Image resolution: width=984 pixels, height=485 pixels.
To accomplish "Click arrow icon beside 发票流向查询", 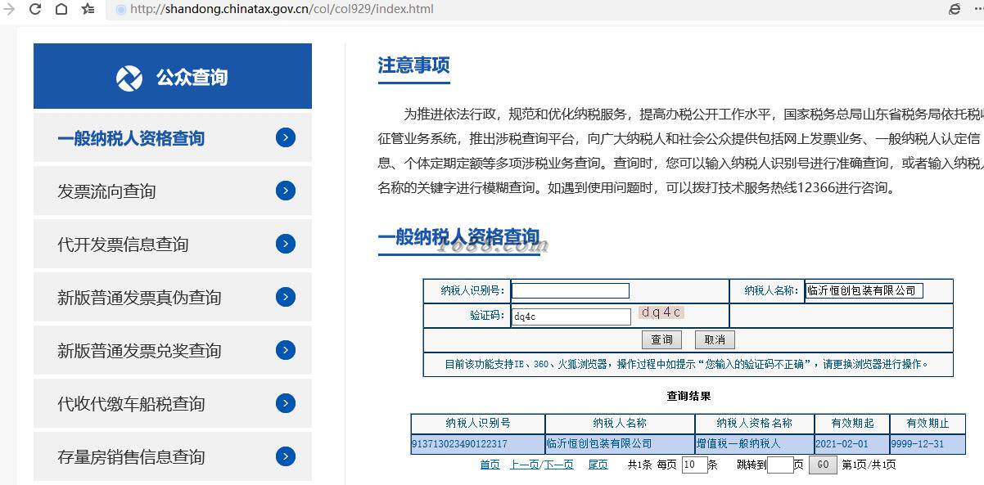I will (x=286, y=191).
